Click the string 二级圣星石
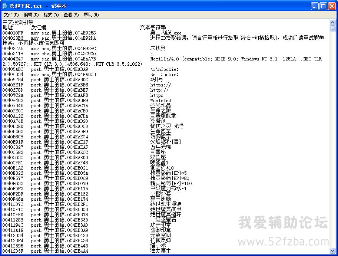 click(x=163, y=220)
